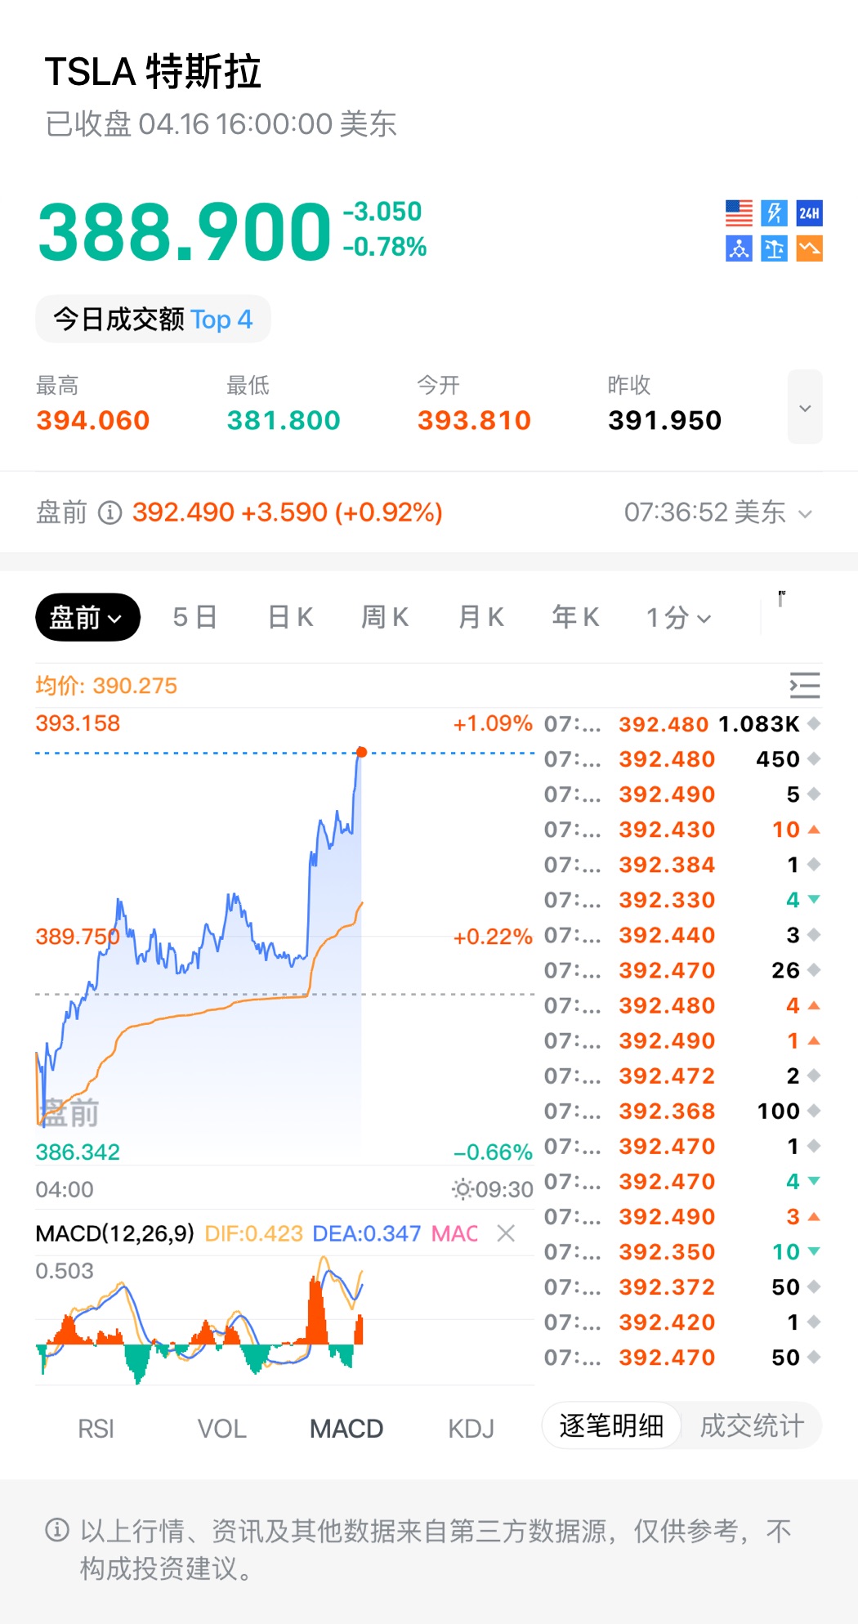The height and width of the screenshot is (1624, 858).
Task: Tap the orange downtrend chart icon
Action: [x=809, y=248]
